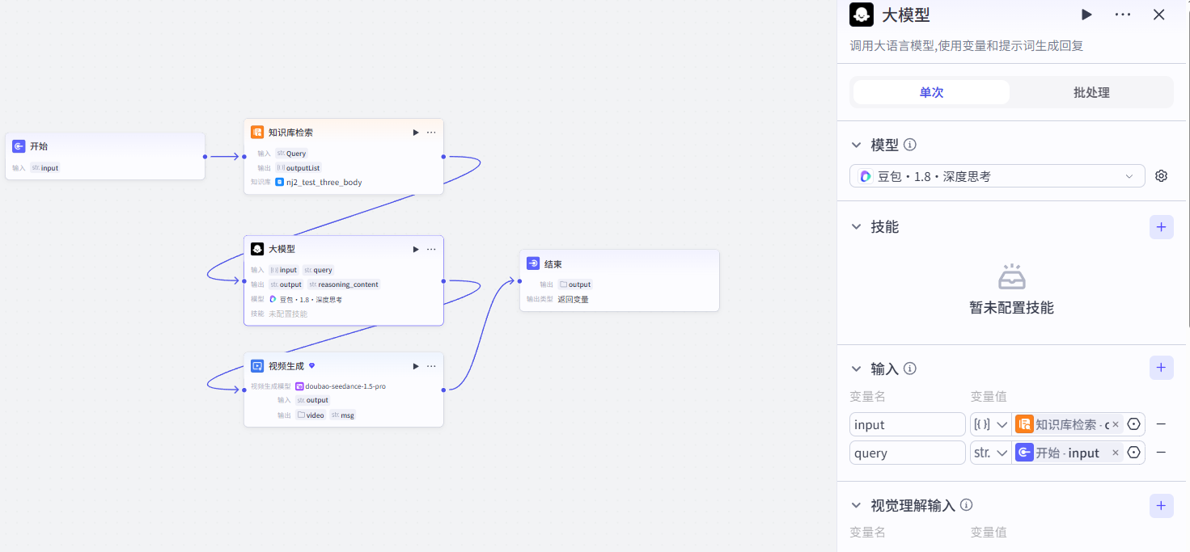The width and height of the screenshot is (1190, 552).
Task: Run the 大模型 node from canvas
Action: (x=416, y=249)
